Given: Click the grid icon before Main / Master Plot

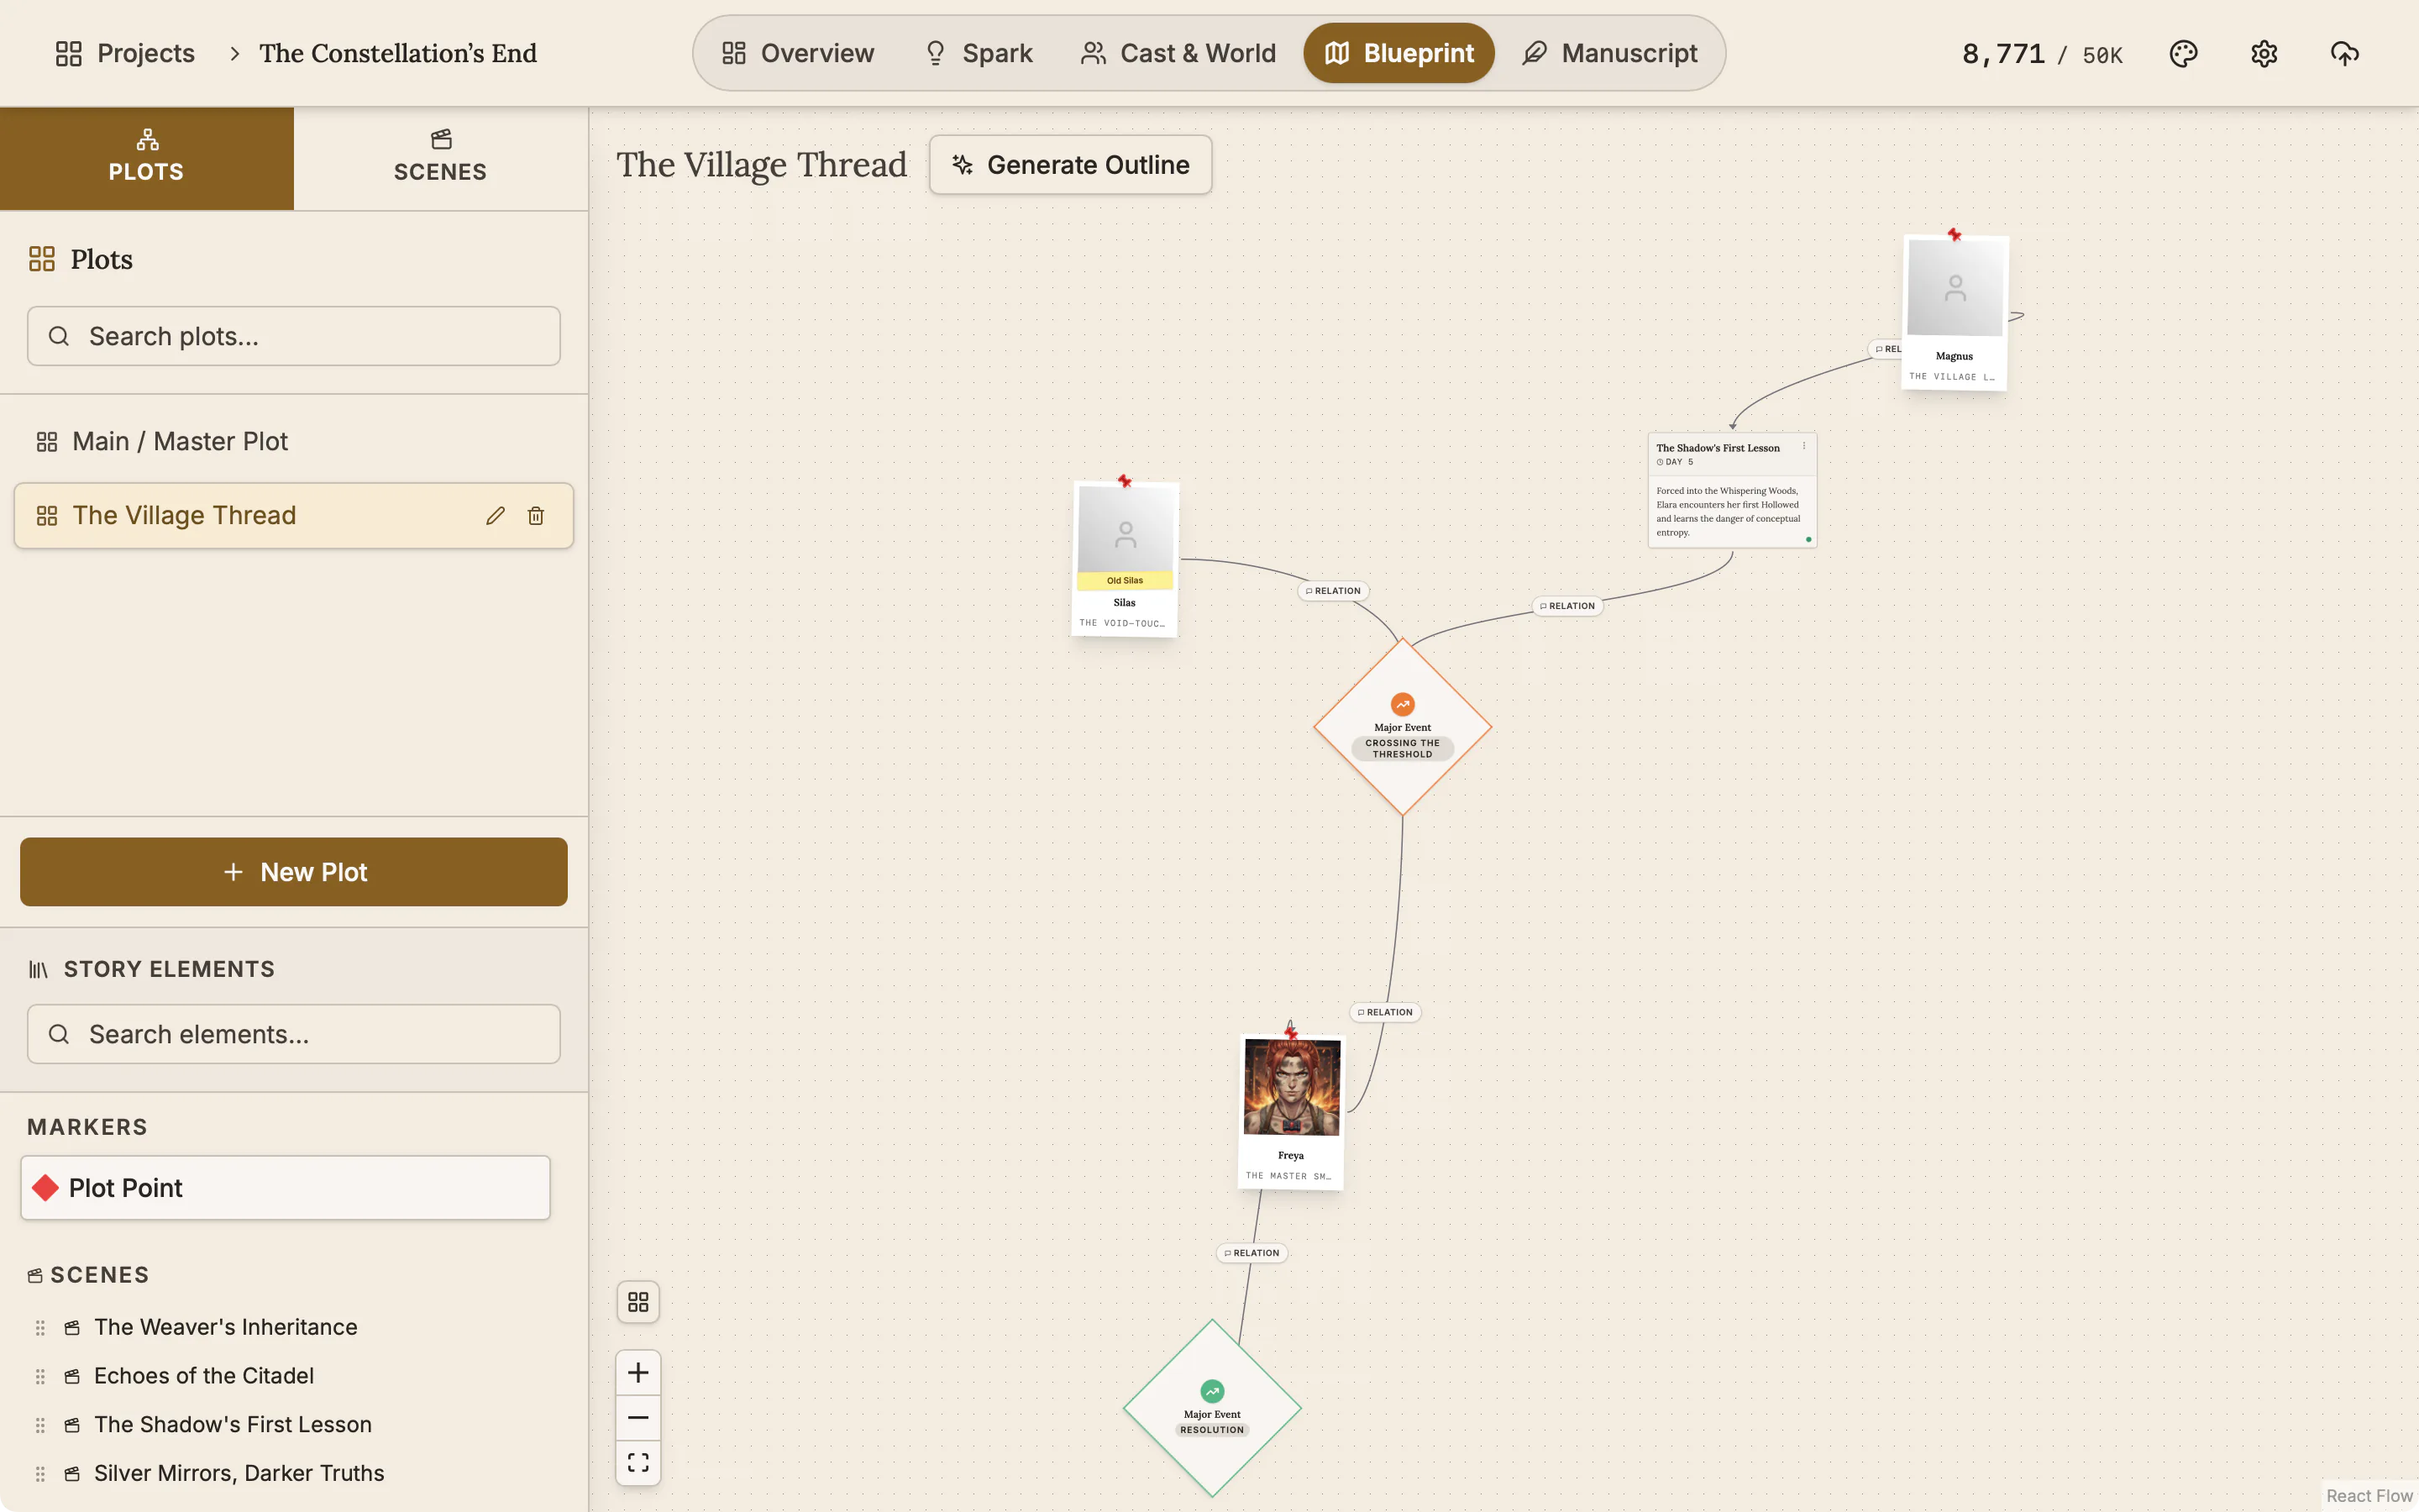Looking at the screenshot, I should [x=47, y=441].
